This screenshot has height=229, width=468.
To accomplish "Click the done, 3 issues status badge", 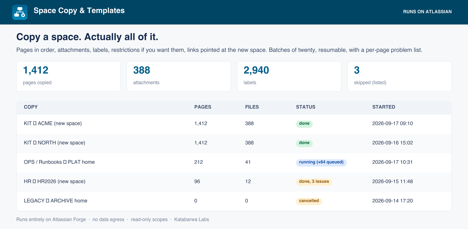I will (x=314, y=182).
